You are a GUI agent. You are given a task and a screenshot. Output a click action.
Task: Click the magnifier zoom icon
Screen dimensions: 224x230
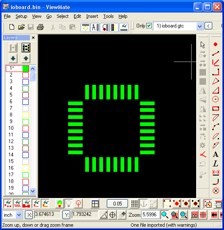(165, 215)
